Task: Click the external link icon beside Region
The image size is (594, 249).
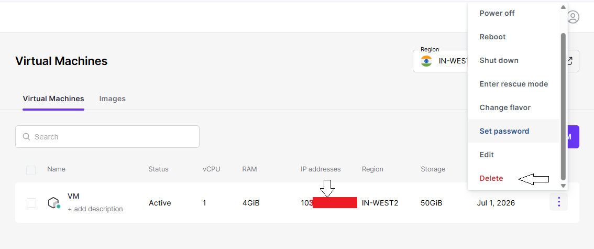Action: tap(570, 61)
